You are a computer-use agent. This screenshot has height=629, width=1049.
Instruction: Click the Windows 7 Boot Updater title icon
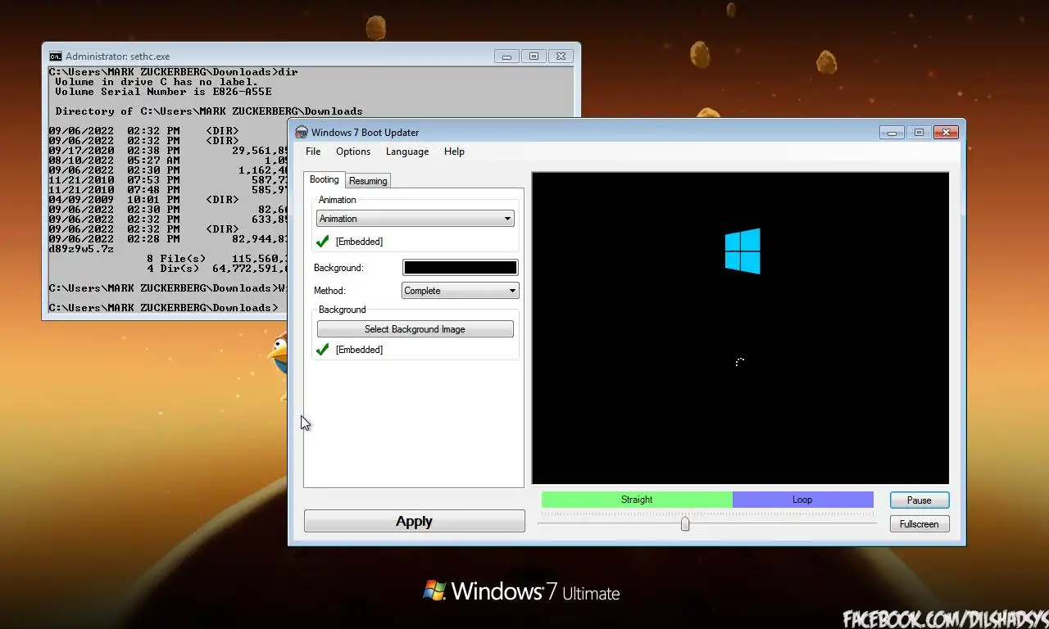pos(302,133)
